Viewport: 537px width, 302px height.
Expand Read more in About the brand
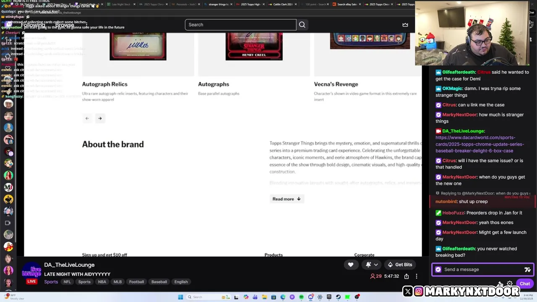(x=287, y=199)
